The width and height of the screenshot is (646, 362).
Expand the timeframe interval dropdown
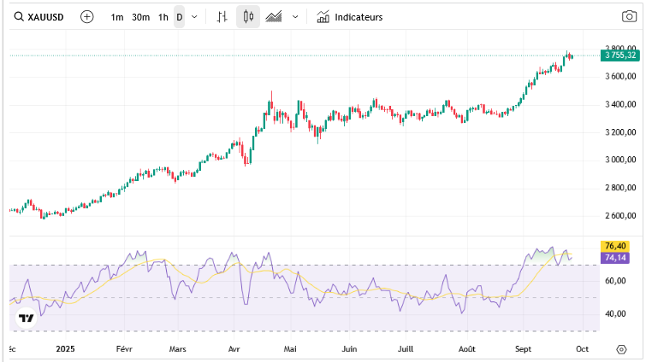(195, 17)
